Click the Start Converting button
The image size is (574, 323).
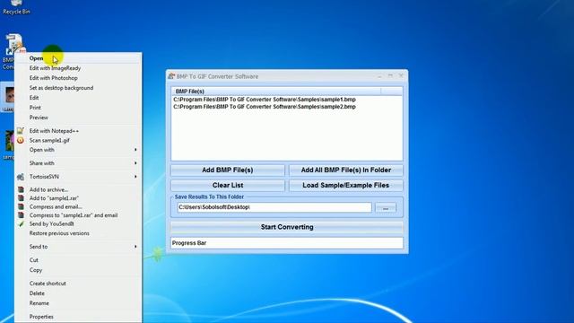click(287, 227)
